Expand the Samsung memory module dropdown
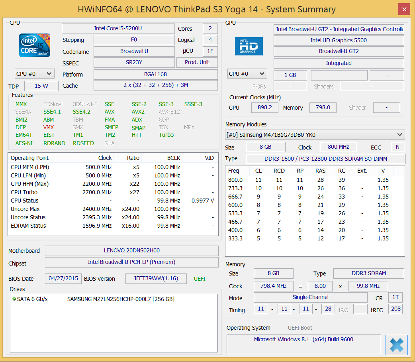Image resolution: width=415 pixels, height=362 pixels. click(x=315, y=135)
